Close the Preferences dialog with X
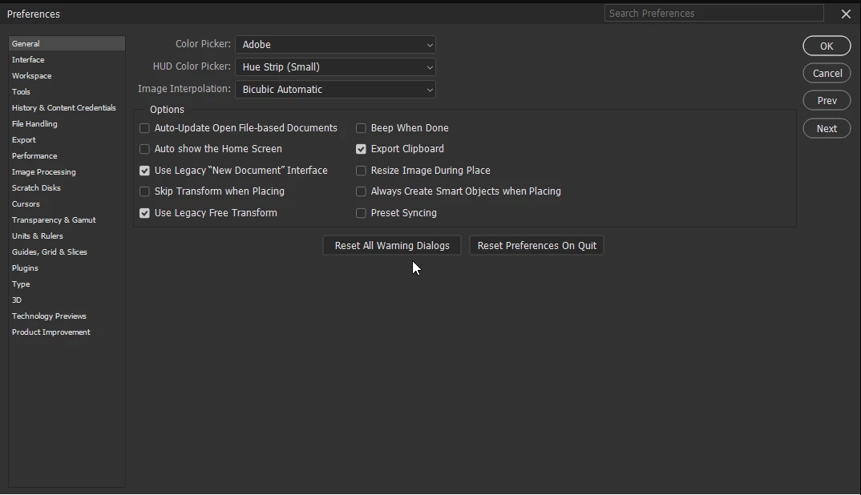Image resolution: width=861 pixels, height=495 pixels. point(846,14)
